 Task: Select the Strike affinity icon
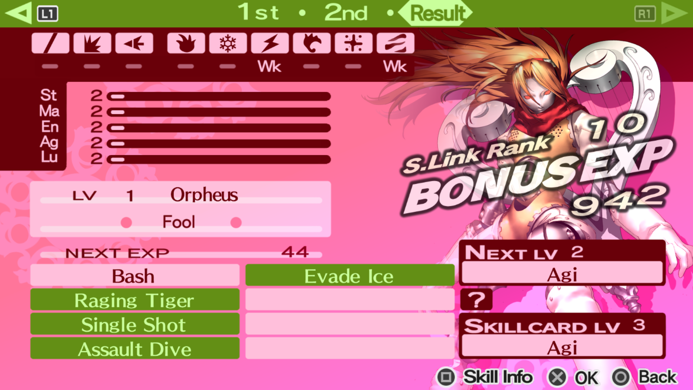click(92, 43)
